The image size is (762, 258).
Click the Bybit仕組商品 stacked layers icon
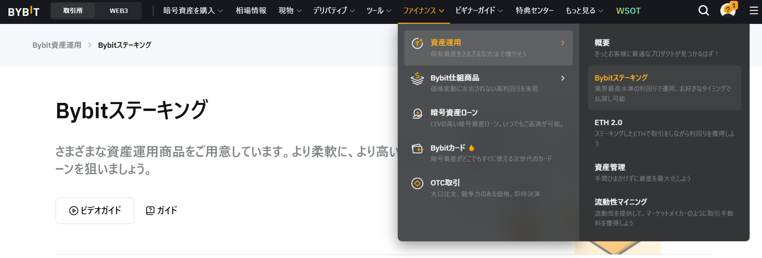click(x=417, y=79)
